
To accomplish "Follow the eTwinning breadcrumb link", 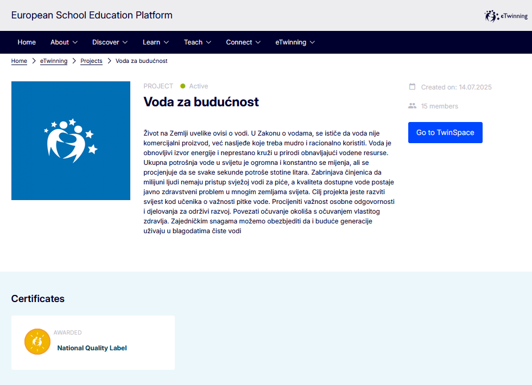I will click(54, 61).
